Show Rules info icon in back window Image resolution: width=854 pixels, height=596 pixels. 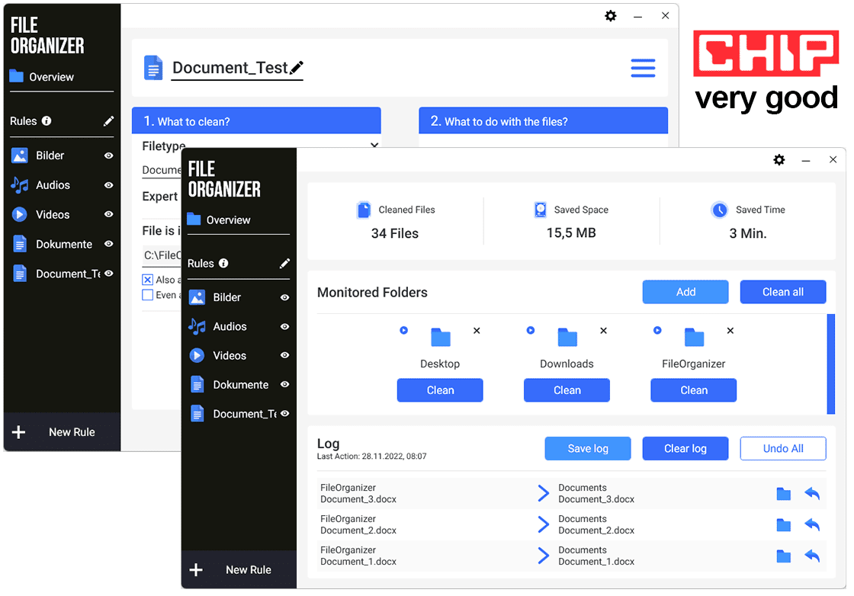point(47,121)
